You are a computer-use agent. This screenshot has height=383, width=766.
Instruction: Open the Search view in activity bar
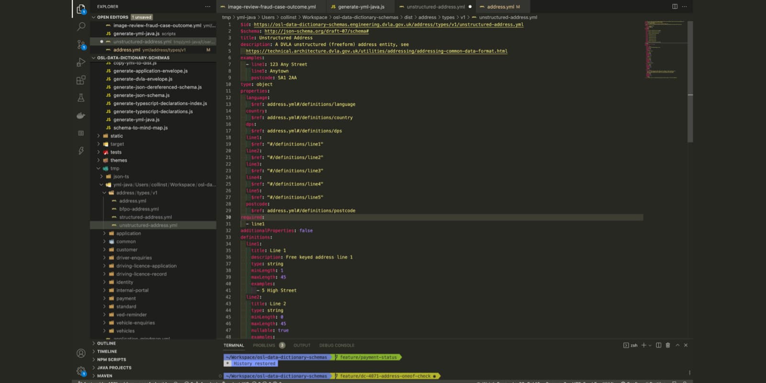click(81, 27)
